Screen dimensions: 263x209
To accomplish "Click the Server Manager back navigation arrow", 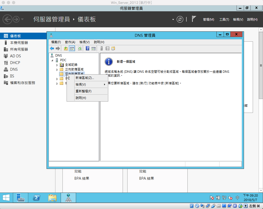I will pyautogui.click(x=7, y=19).
